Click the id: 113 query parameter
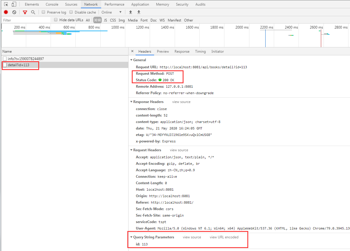Screen dimensions: 350x251 coord(142,244)
